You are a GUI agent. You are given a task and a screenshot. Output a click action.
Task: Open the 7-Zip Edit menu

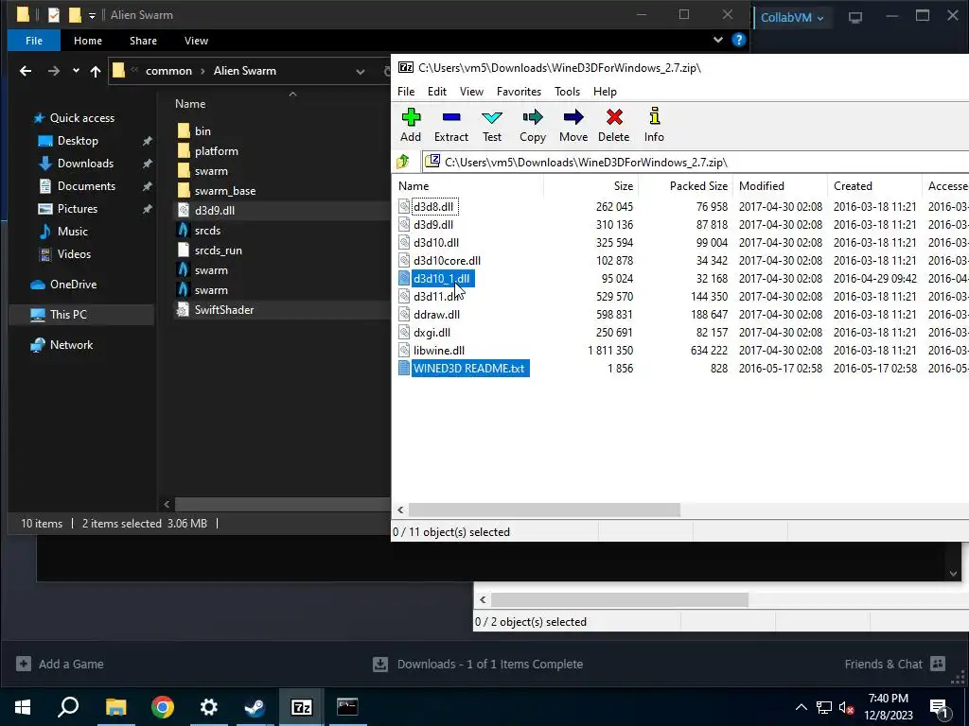[437, 92]
